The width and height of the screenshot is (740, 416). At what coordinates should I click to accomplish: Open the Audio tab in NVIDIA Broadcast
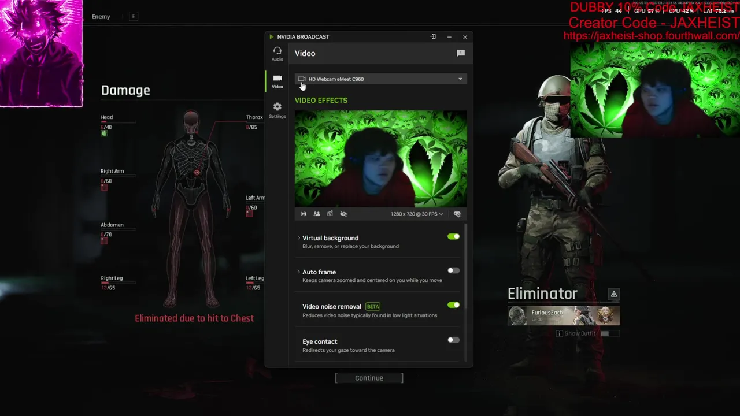point(277,54)
